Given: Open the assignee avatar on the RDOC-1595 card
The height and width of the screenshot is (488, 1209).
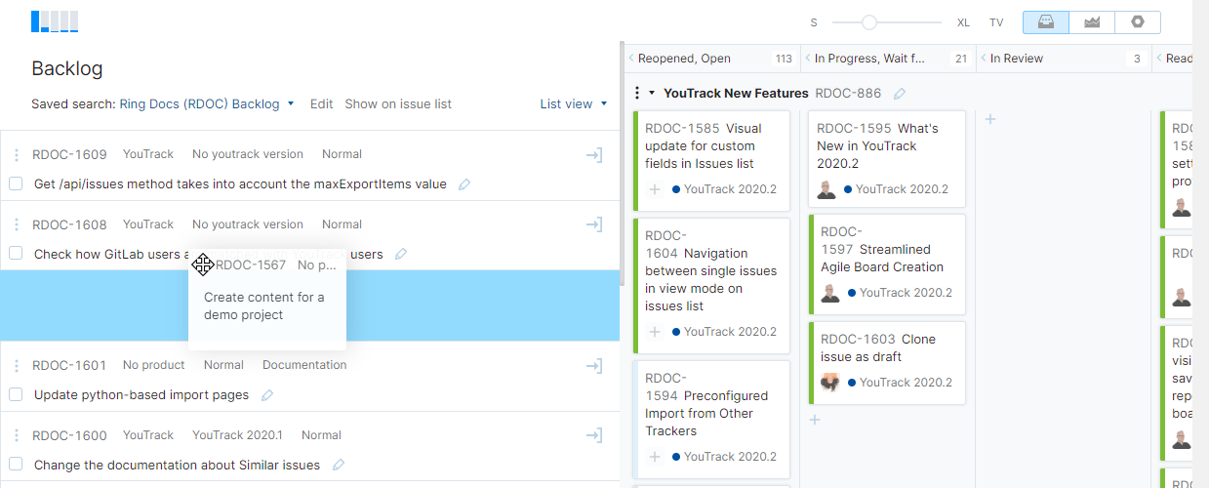Looking at the screenshot, I should pyautogui.click(x=826, y=189).
